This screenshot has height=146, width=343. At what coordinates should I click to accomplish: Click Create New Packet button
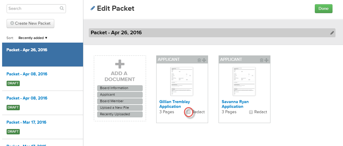pos(30,23)
